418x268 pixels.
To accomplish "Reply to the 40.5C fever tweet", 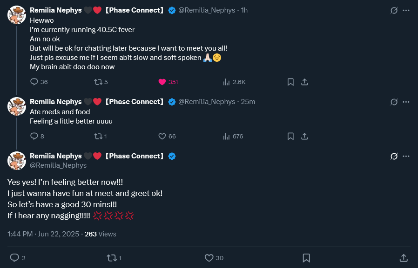I will click(x=34, y=82).
